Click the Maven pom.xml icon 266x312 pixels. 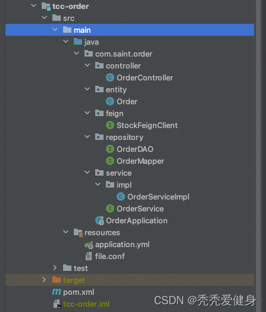pyautogui.click(x=57, y=292)
